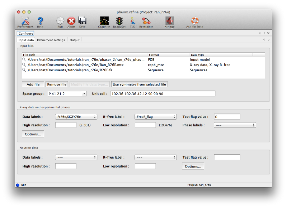
Task: Open the Space group dropdown
Action: click(x=84, y=93)
